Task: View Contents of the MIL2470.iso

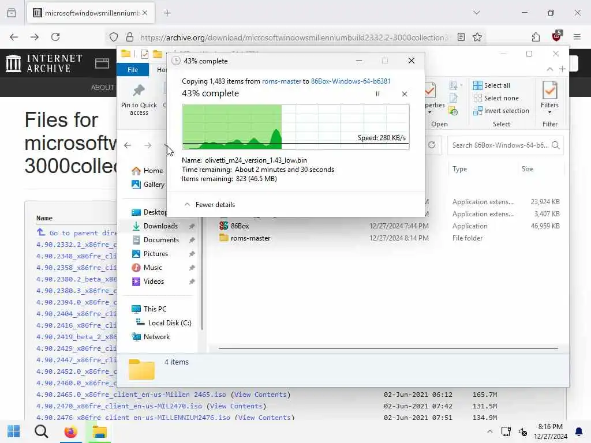Action: 236,407
